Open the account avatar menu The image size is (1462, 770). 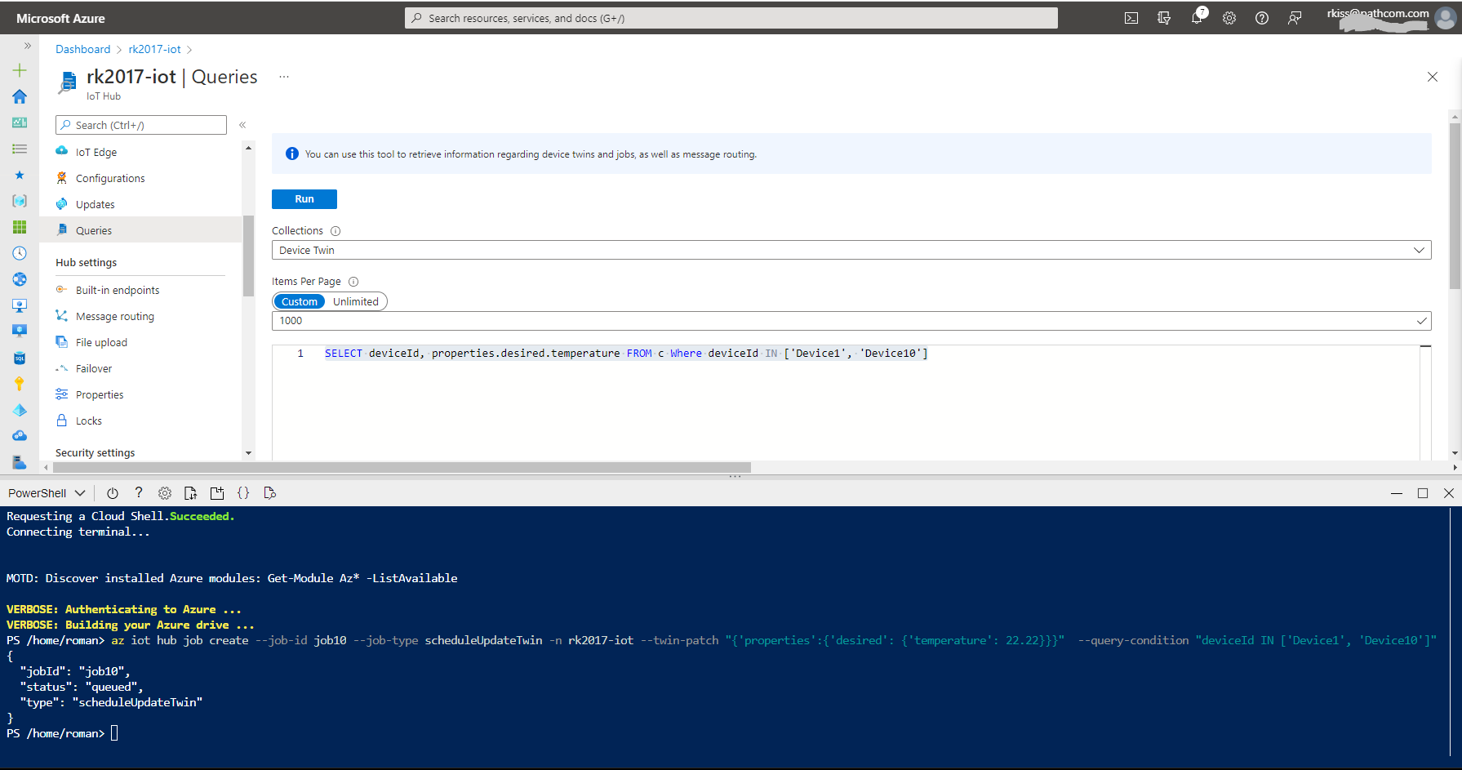click(1446, 18)
